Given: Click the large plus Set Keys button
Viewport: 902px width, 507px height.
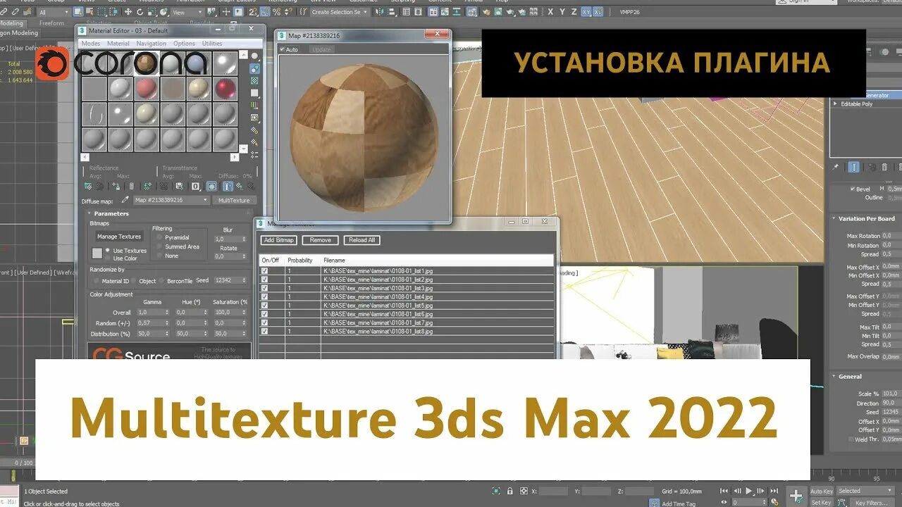Looking at the screenshot, I should click(796, 496).
